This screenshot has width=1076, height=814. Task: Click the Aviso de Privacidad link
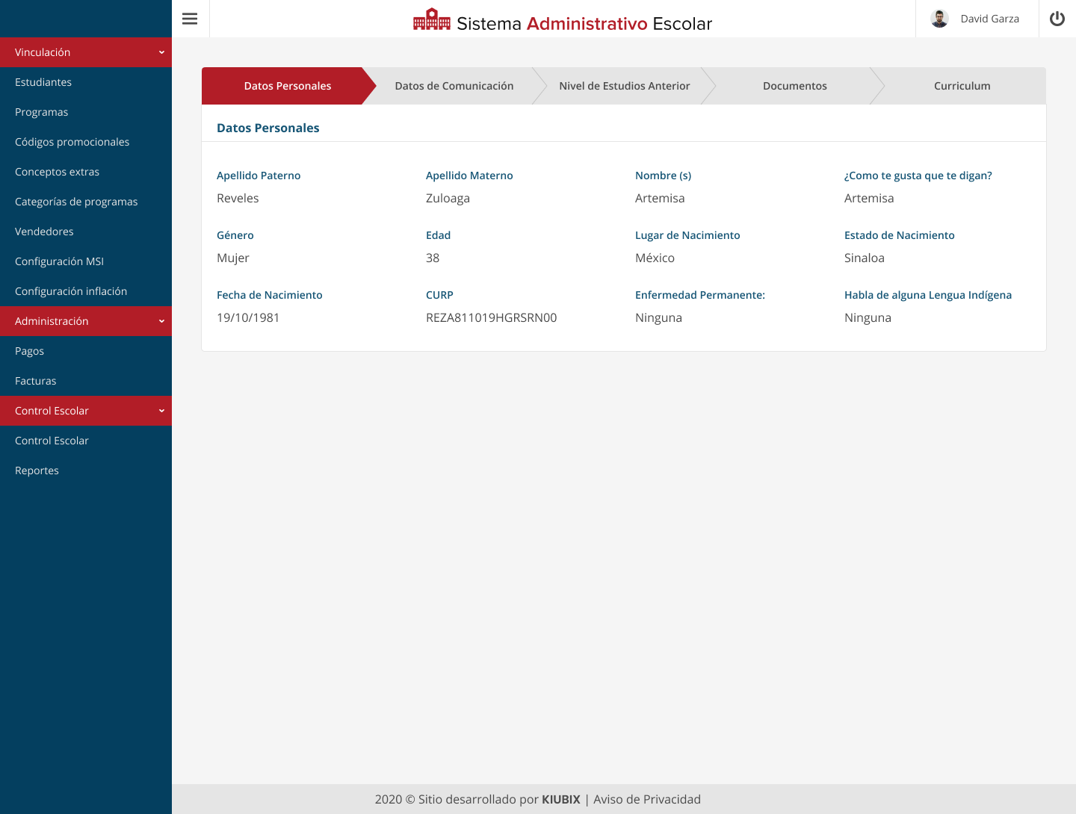646,799
